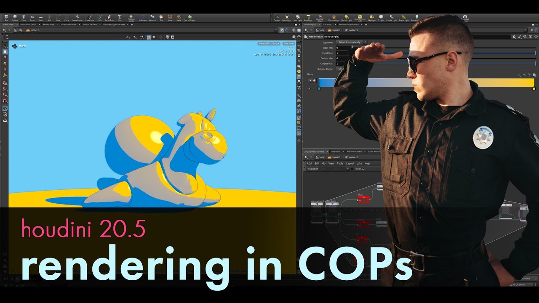
Task: Add a GI Light from shelf
Action: (381, 18)
